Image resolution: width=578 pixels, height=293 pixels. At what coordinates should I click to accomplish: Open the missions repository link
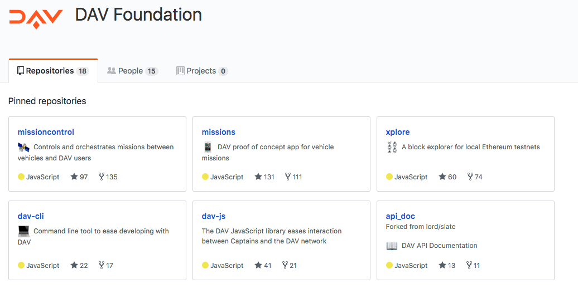[218, 132]
